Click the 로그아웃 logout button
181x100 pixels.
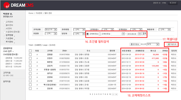point(173,3)
